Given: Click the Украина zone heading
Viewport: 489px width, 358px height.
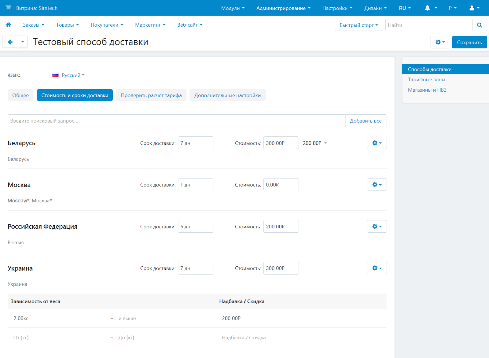Looking at the screenshot, I should pos(20,268).
